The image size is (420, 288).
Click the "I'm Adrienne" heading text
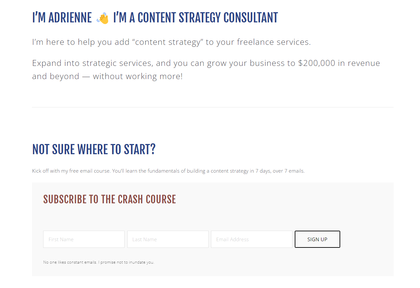coord(62,18)
